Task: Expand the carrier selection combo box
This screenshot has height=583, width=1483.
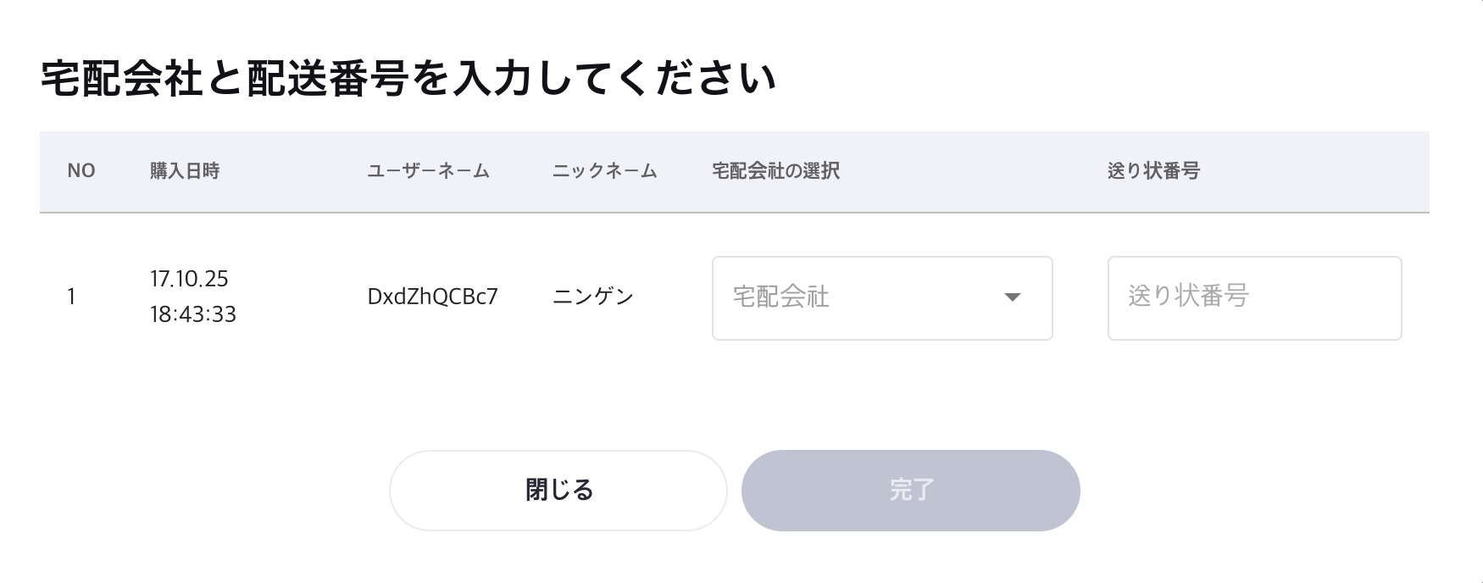Action: point(881,298)
